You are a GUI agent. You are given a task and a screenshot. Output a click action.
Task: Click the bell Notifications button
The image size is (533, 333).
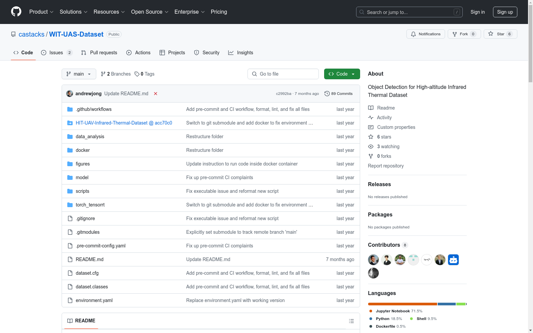click(425, 34)
